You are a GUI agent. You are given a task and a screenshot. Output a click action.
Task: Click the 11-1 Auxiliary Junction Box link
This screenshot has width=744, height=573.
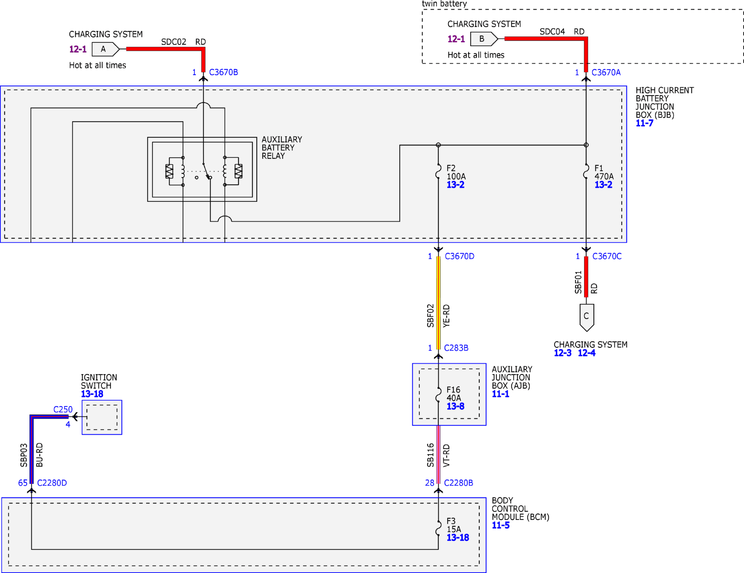(501, 394)
